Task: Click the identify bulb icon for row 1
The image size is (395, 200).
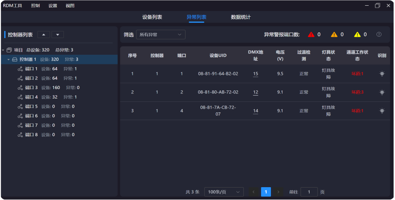Action: pyautogui.click(x=382, y=74)
